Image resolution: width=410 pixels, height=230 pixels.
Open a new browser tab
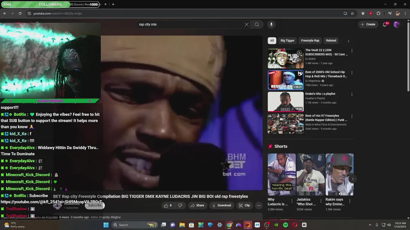[113, 4]
